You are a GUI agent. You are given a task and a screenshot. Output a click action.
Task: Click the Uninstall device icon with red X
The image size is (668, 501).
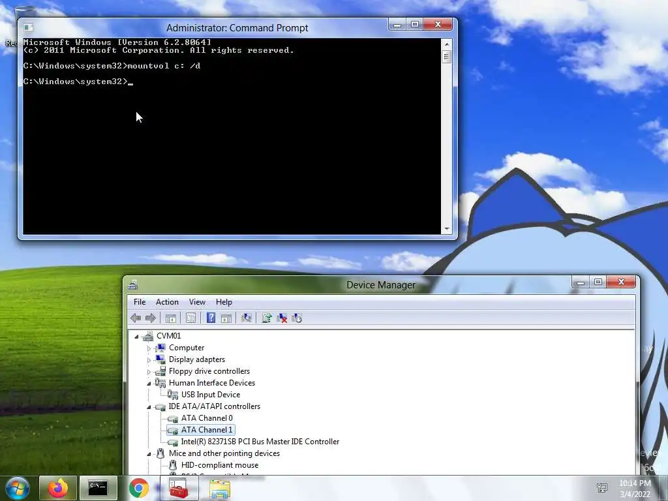[x=282, y=318]
